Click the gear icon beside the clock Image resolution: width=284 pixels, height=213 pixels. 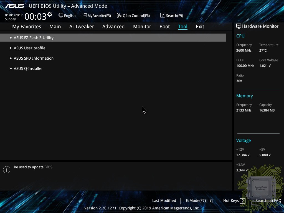[x=50, y=14]
